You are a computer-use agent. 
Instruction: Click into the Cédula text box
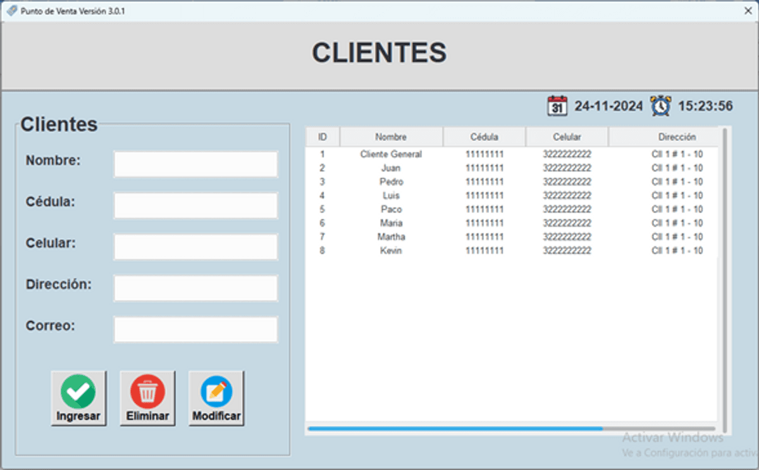click(195, 205)
